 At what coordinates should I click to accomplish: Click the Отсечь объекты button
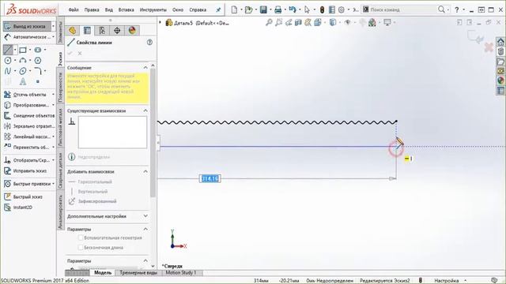click(x=25, y=95)
